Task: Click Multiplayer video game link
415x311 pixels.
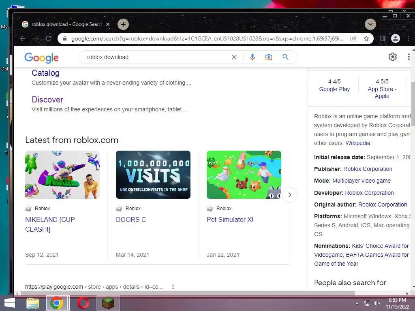Action: pyautogui.click(x=362, y=181)
